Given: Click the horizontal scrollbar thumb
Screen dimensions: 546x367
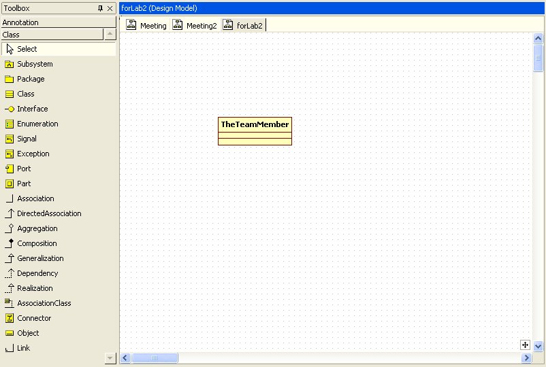Looking at the screenshot, I should click(155, 357).
